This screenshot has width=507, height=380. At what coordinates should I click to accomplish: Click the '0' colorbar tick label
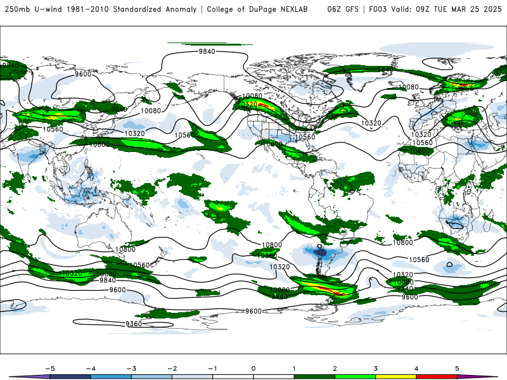(x=253, y=369)
